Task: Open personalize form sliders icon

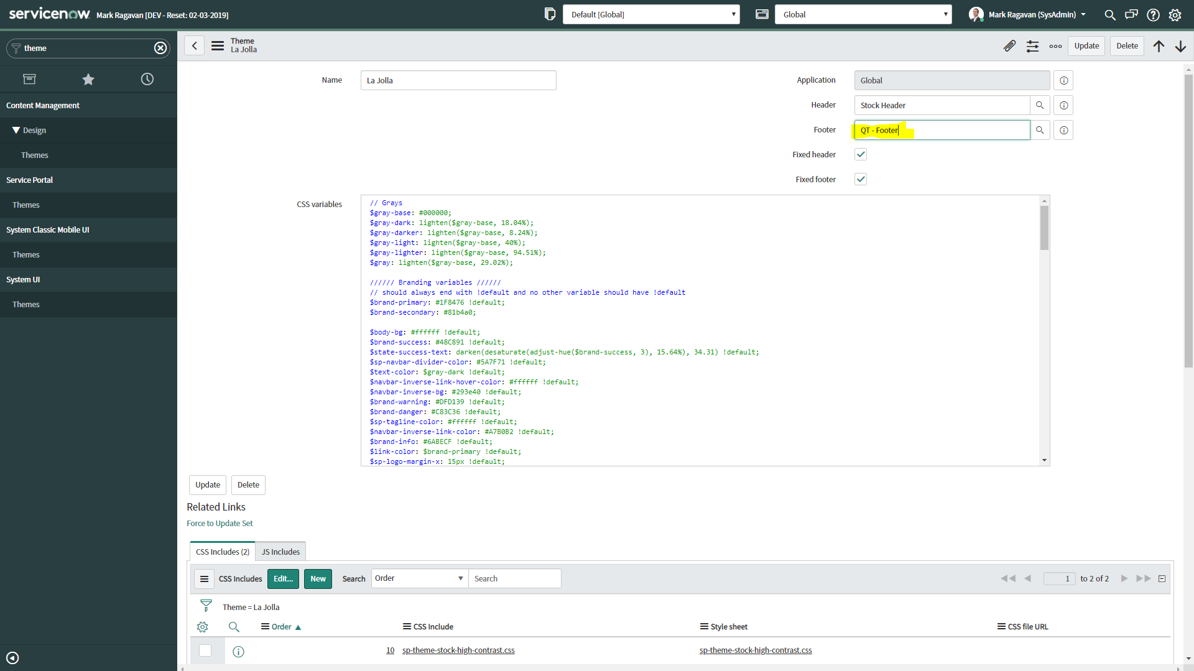Action: (1032, 45)
